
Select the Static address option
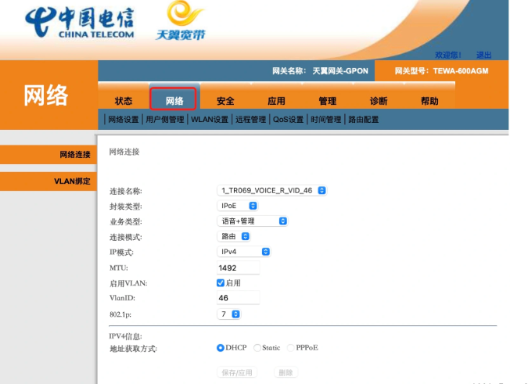[x=257, y=347]
